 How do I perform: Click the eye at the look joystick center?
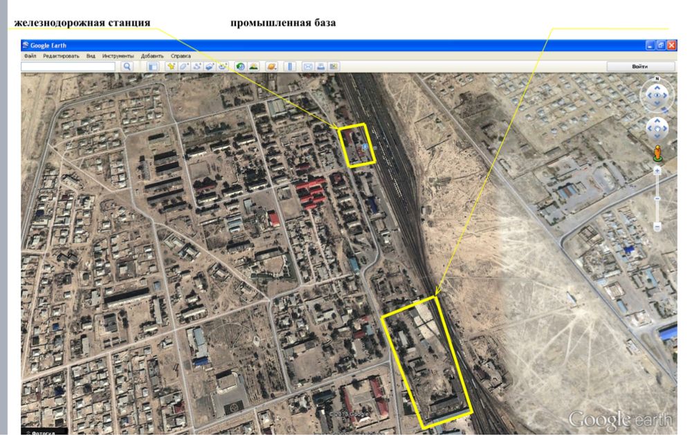coord(657,95)
